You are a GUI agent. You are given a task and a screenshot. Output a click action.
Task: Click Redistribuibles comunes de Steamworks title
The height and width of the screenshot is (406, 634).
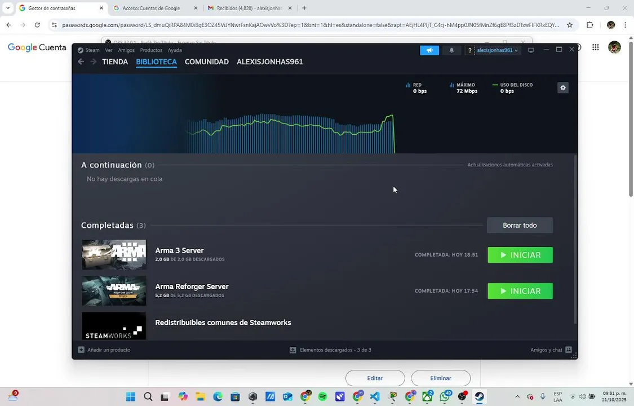pos(223,323)
